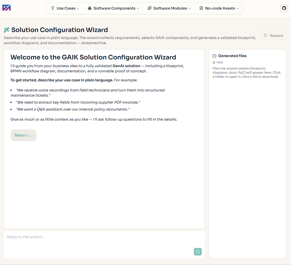291x265 pixels.
Task: Click the Thinking status bubble
Action: point(23,135)
